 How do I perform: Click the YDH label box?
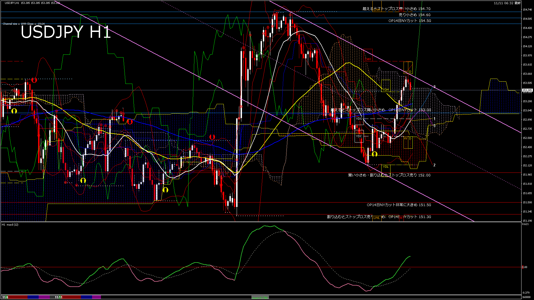click(x=386, y=90)
